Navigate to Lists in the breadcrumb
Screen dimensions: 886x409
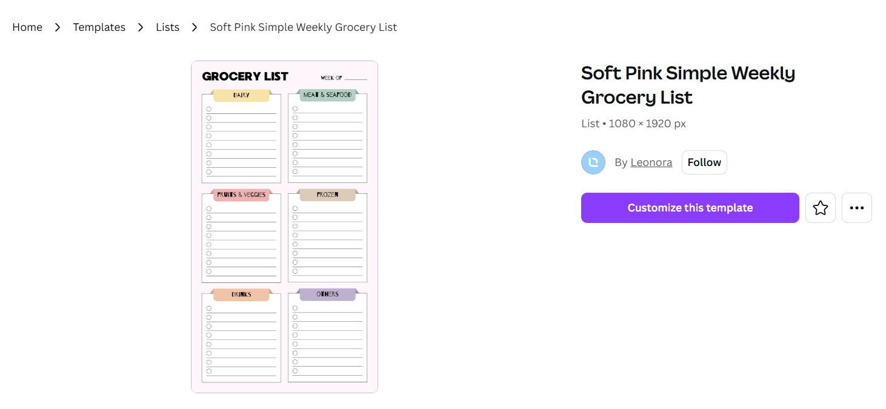pos(167,27)
